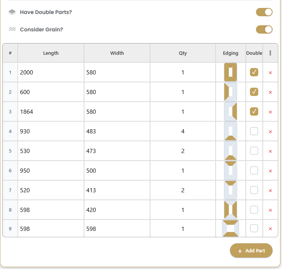Edit width 413 in row 7
The image size is (282, 269).
[x=117, y=190]
